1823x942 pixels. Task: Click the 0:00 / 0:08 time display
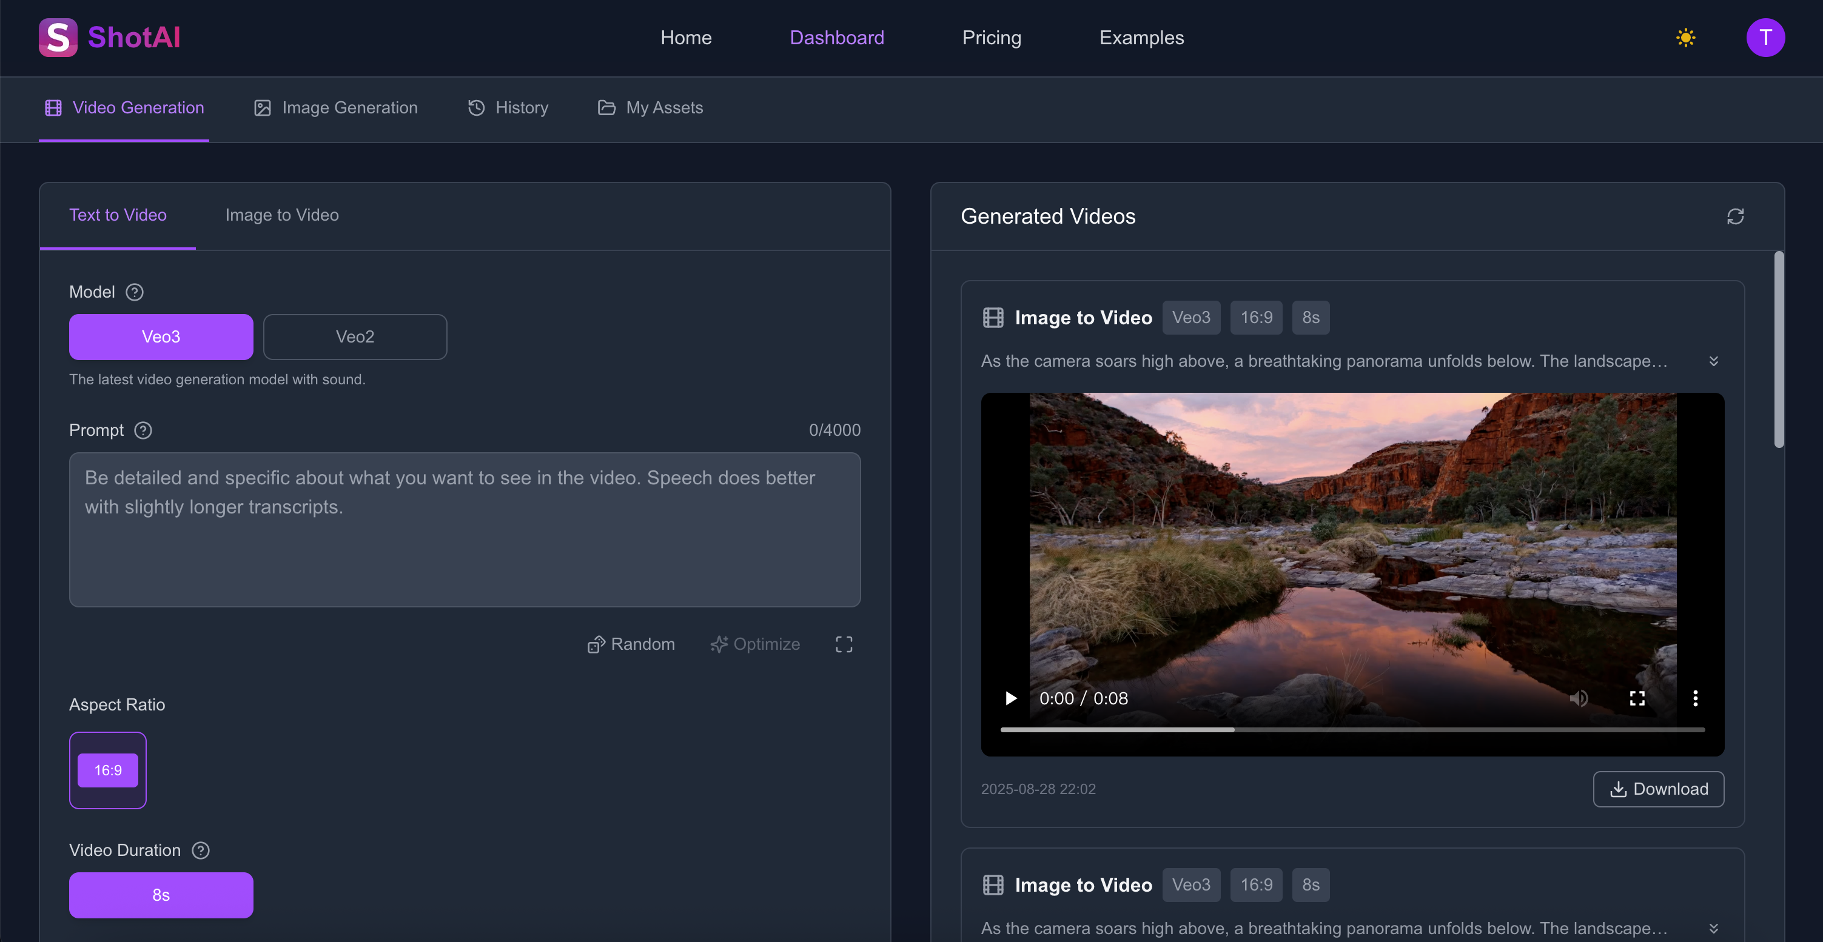coord(1084,699)
